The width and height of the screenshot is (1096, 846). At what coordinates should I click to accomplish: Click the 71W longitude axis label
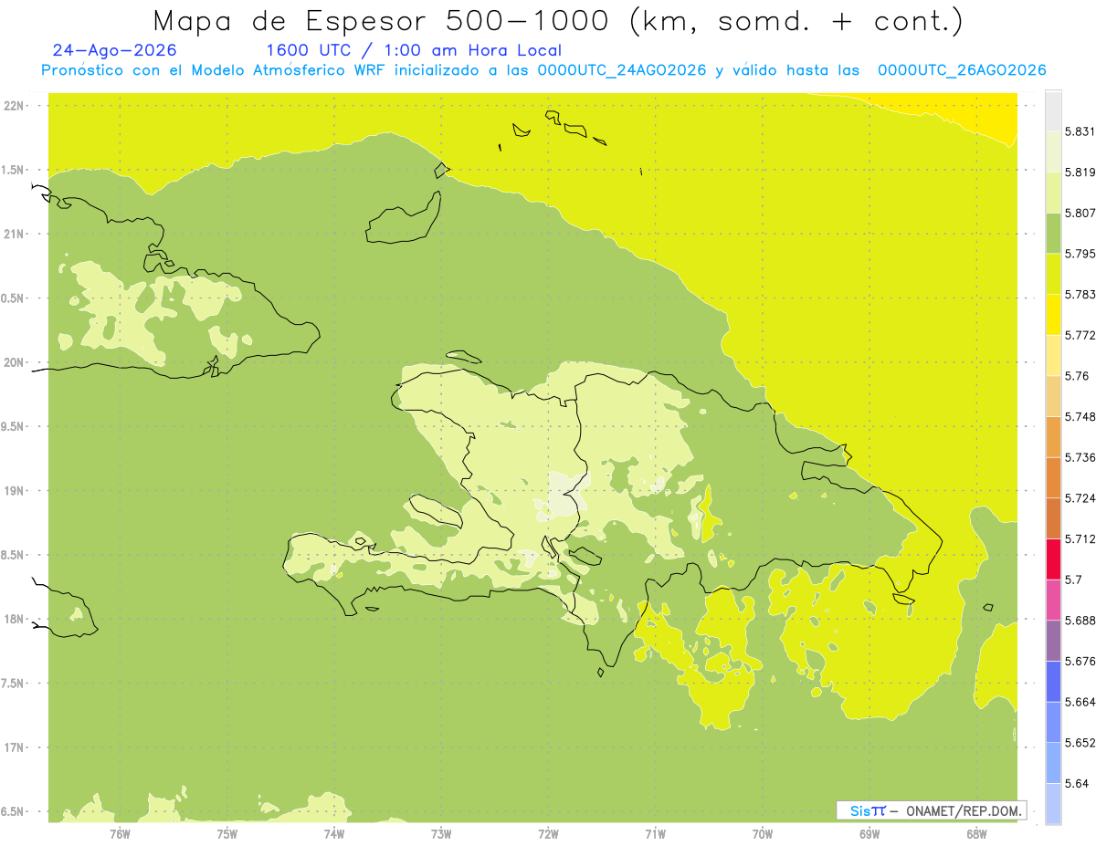coord(655,834)
